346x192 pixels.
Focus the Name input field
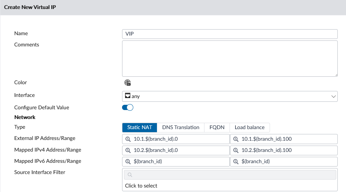click(x=230, y=34)
